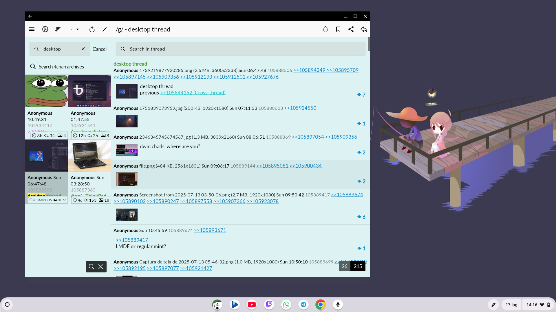The height and width of the screenshot is (312, 556).
Task: Open the settings cog icon in toolbar
Action: click(x=45, y=29)
